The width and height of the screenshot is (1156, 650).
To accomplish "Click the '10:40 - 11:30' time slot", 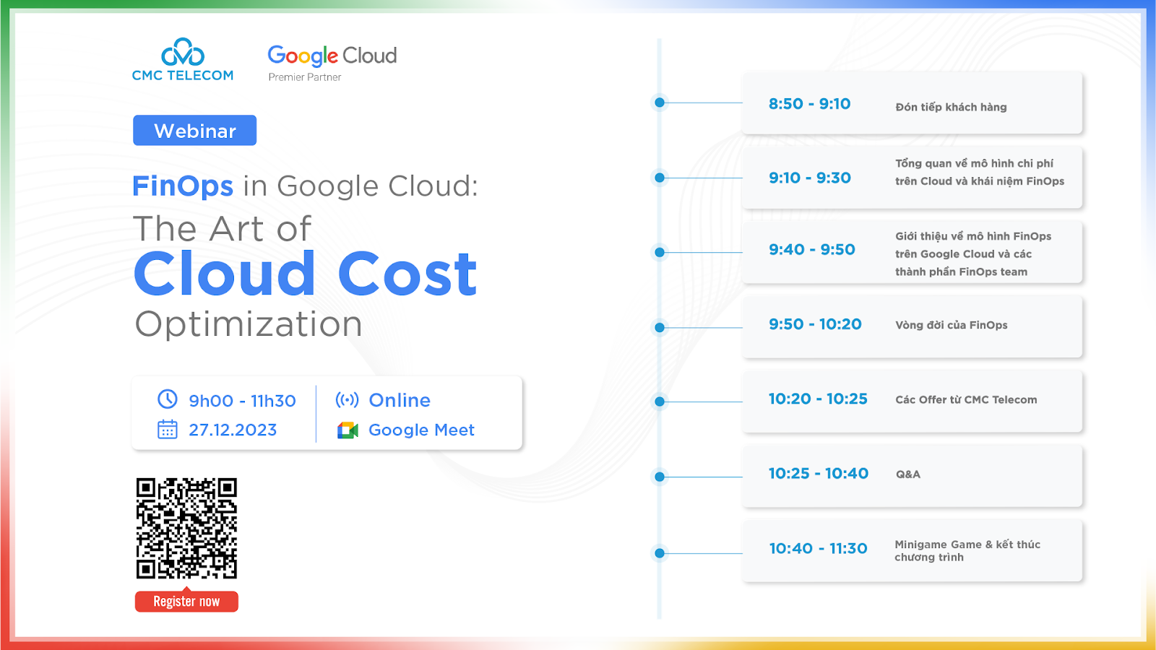I will point(818,549).
